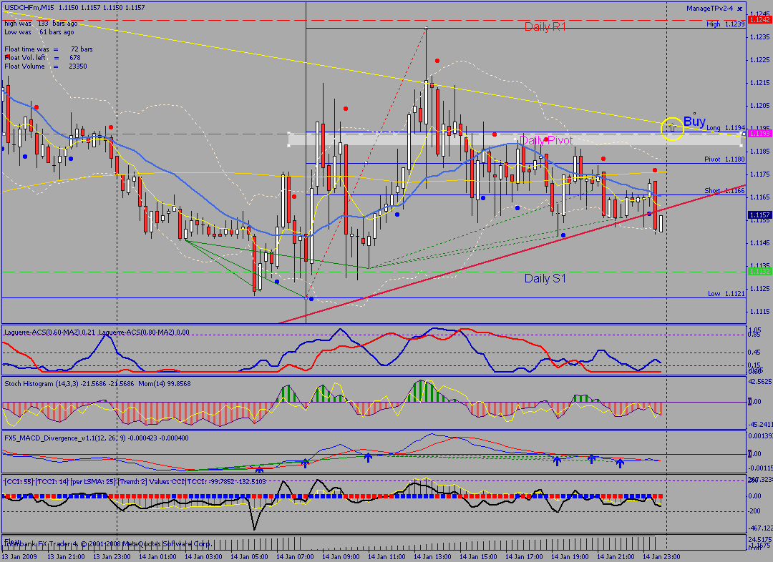Select the grey Daily Pivot zone rectangle
This screenshot has height=562, width=773.
click(515, 139)
